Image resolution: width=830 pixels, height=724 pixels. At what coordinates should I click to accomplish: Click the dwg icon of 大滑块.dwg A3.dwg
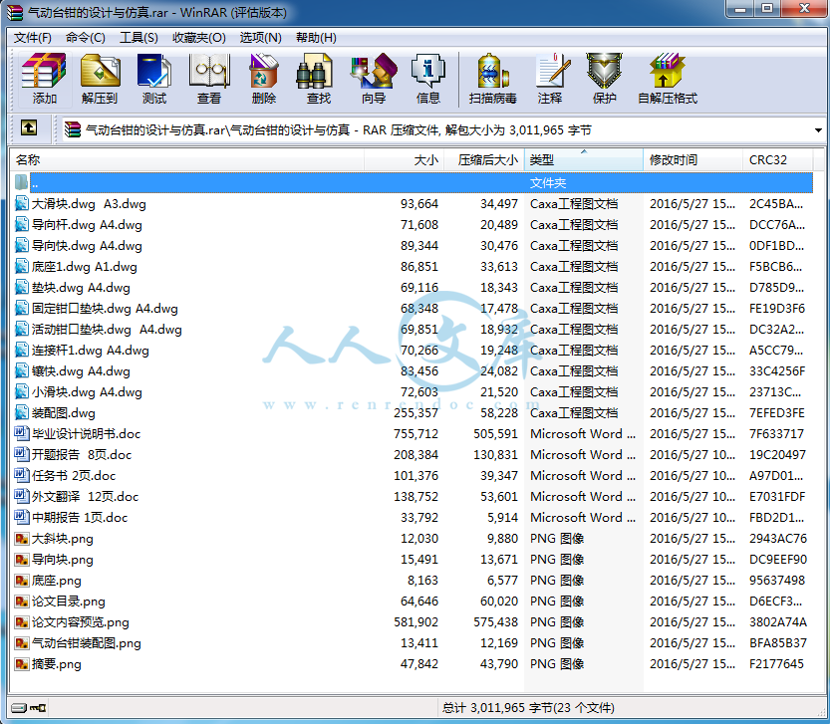point(22,204)
